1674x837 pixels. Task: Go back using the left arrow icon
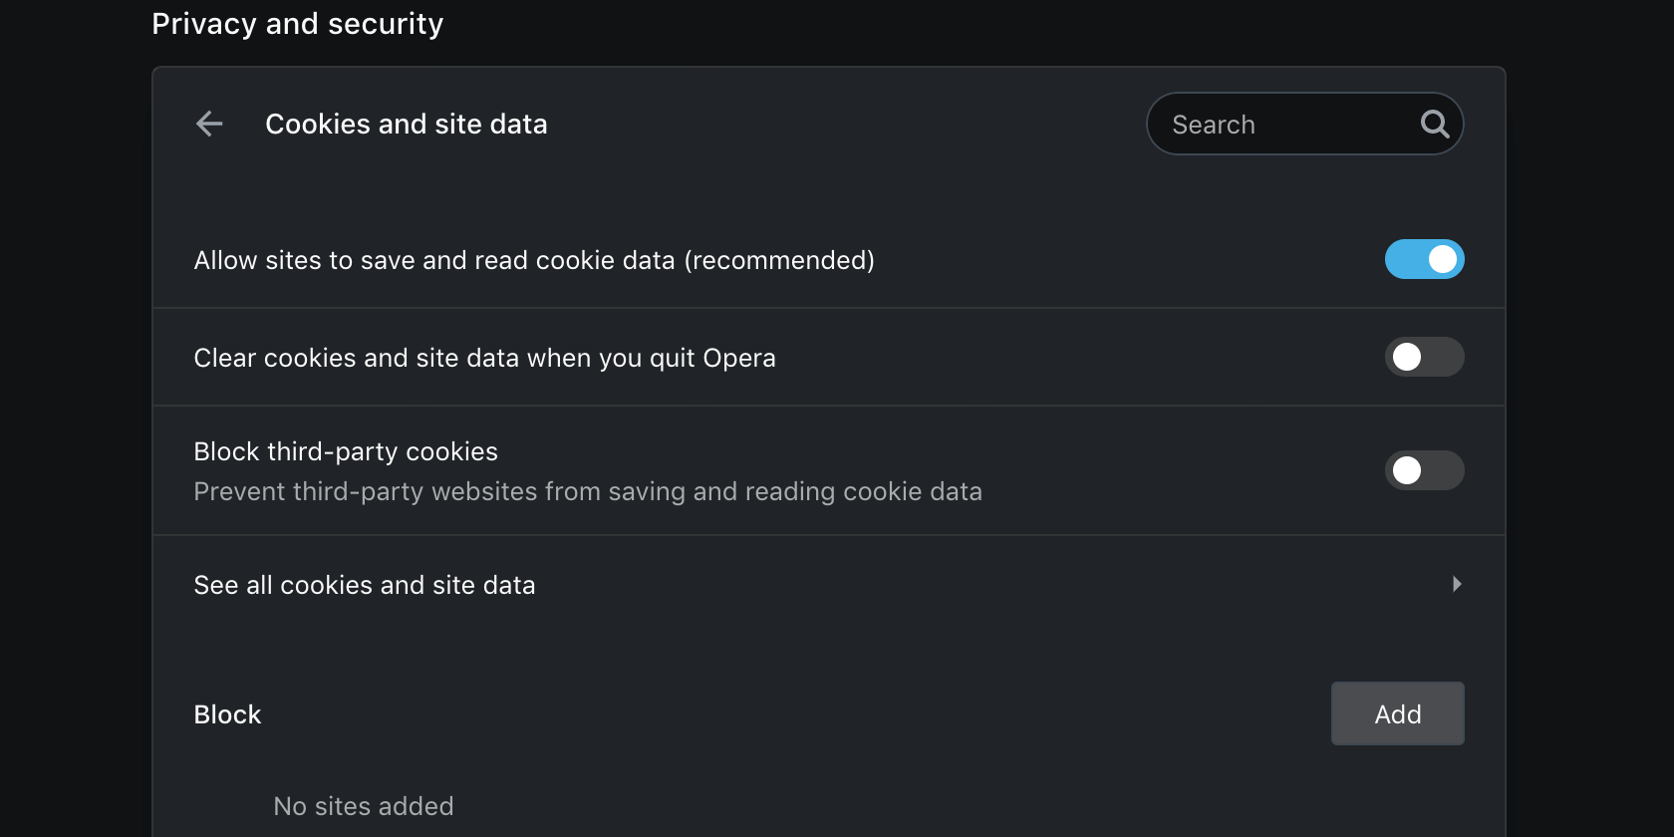click(x=209, y=124)
